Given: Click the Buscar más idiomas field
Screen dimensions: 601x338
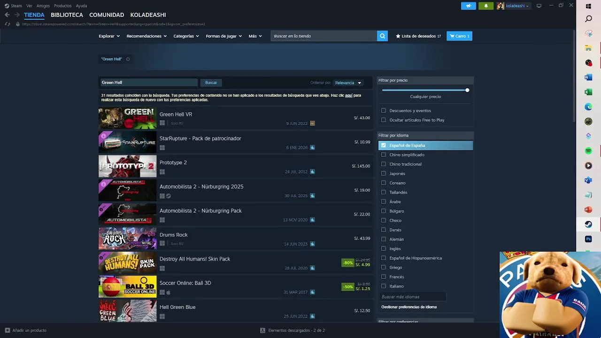Looking at the screenshot, I should point(413,297).
